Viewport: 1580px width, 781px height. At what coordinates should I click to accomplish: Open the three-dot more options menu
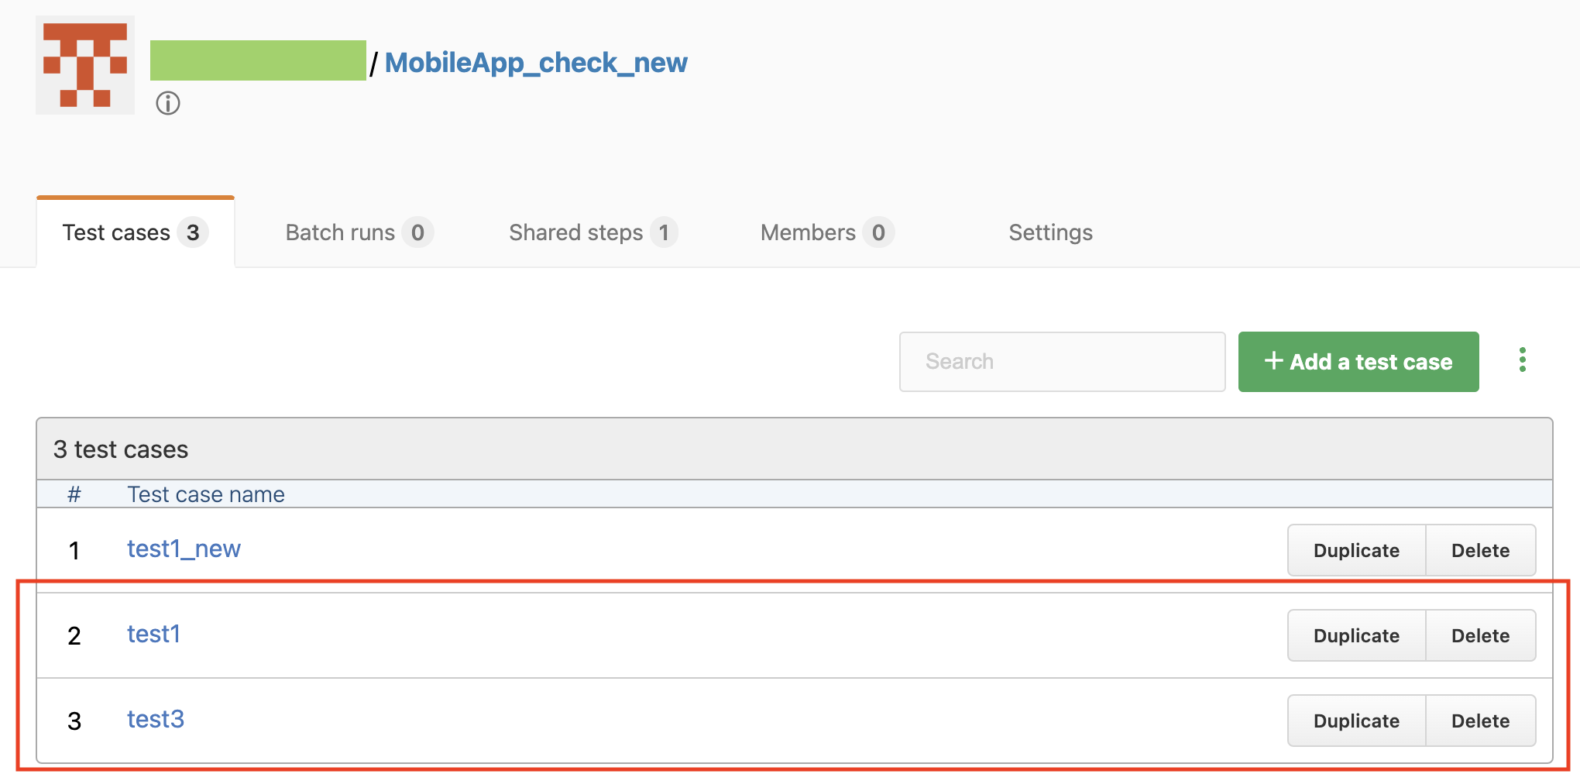pos(1523,360)
